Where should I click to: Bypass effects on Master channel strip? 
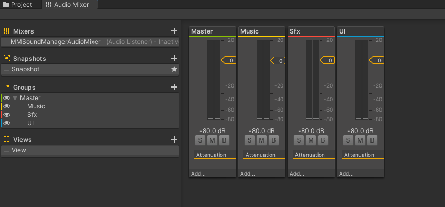pyautogui.click(x=224, y=140)
